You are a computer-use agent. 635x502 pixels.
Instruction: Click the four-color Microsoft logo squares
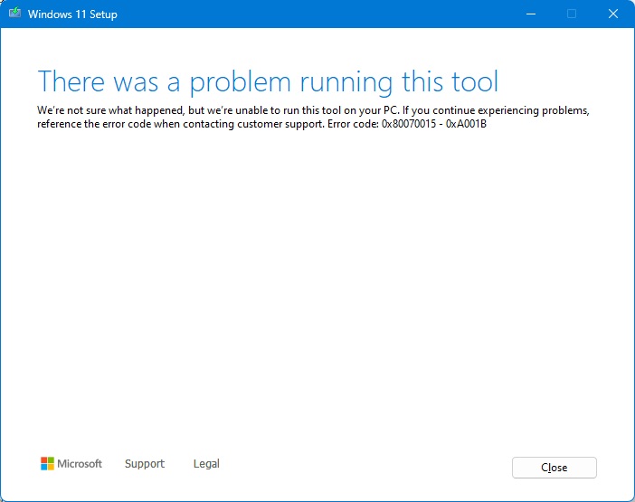(47, 463)
